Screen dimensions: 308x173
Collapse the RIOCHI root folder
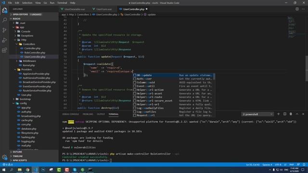[34, 19]
